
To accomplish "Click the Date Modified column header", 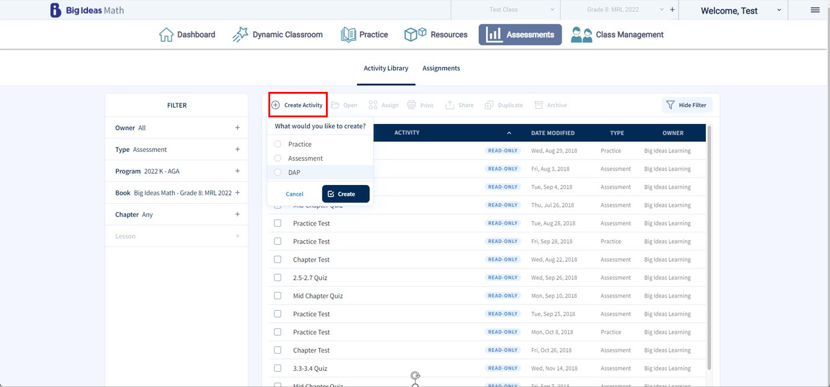I will coord(553,133).
